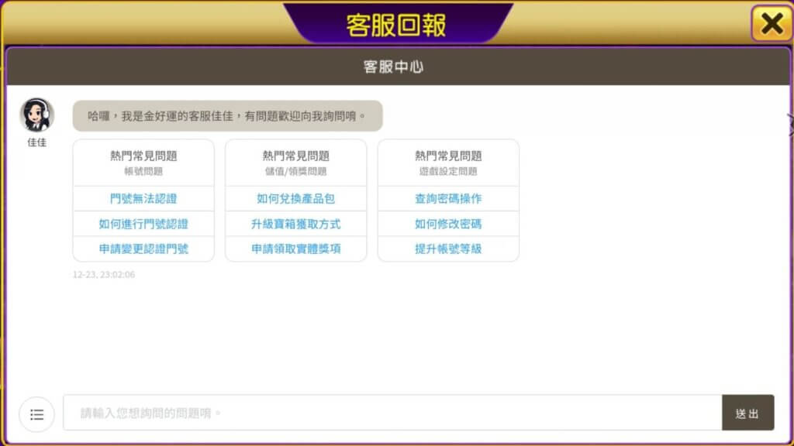Click the 遊戲設定問題 card header
Viewport: 794px width, 446px height.
448,163
